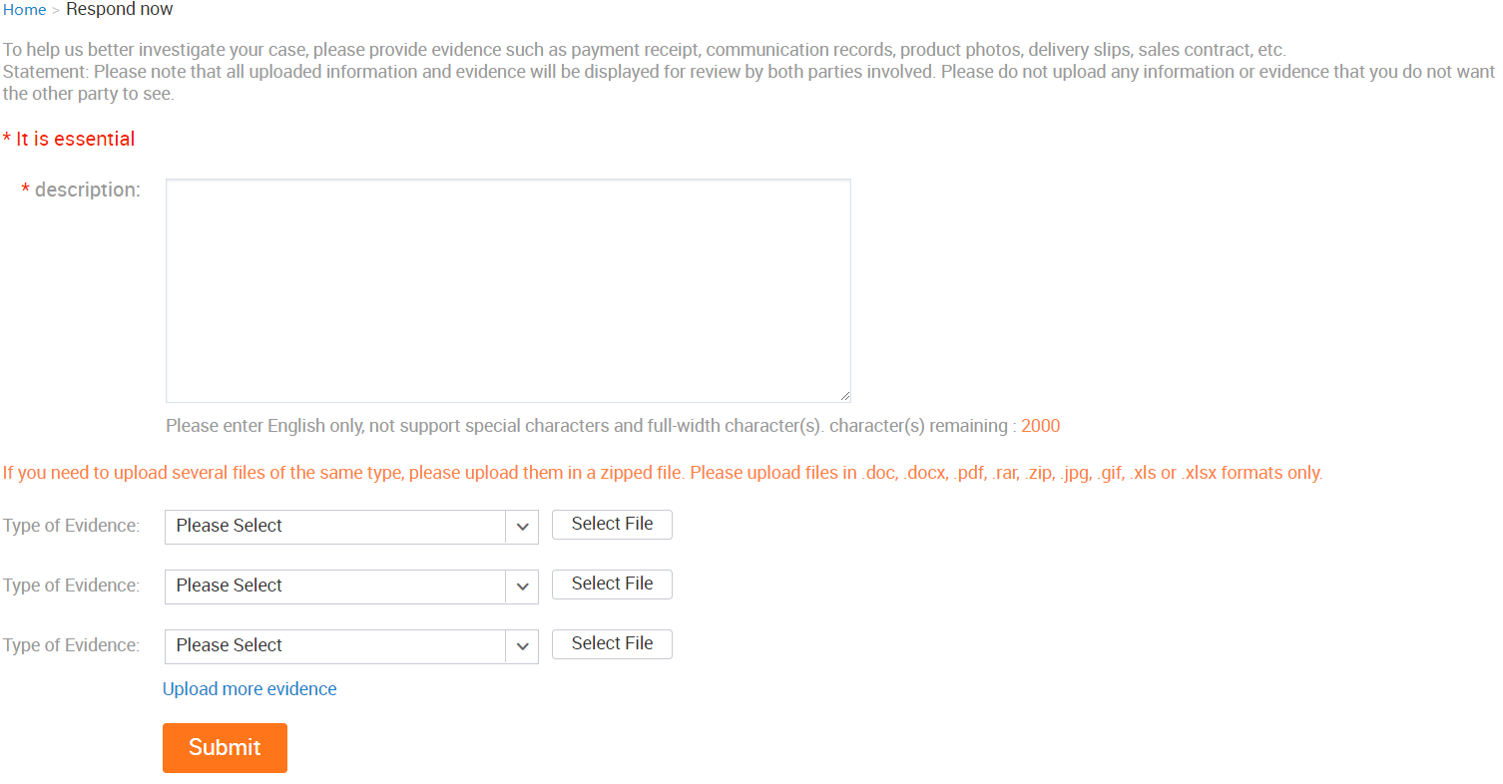1503x784 pixels.
Task: Open the third Type of Evidence dropdown
Action: pos(351,646)
